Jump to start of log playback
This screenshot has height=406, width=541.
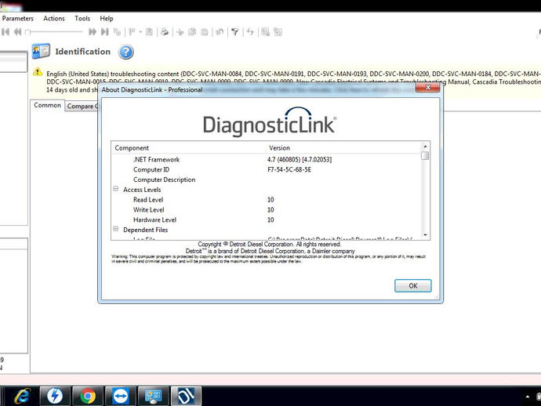(5, 32)
